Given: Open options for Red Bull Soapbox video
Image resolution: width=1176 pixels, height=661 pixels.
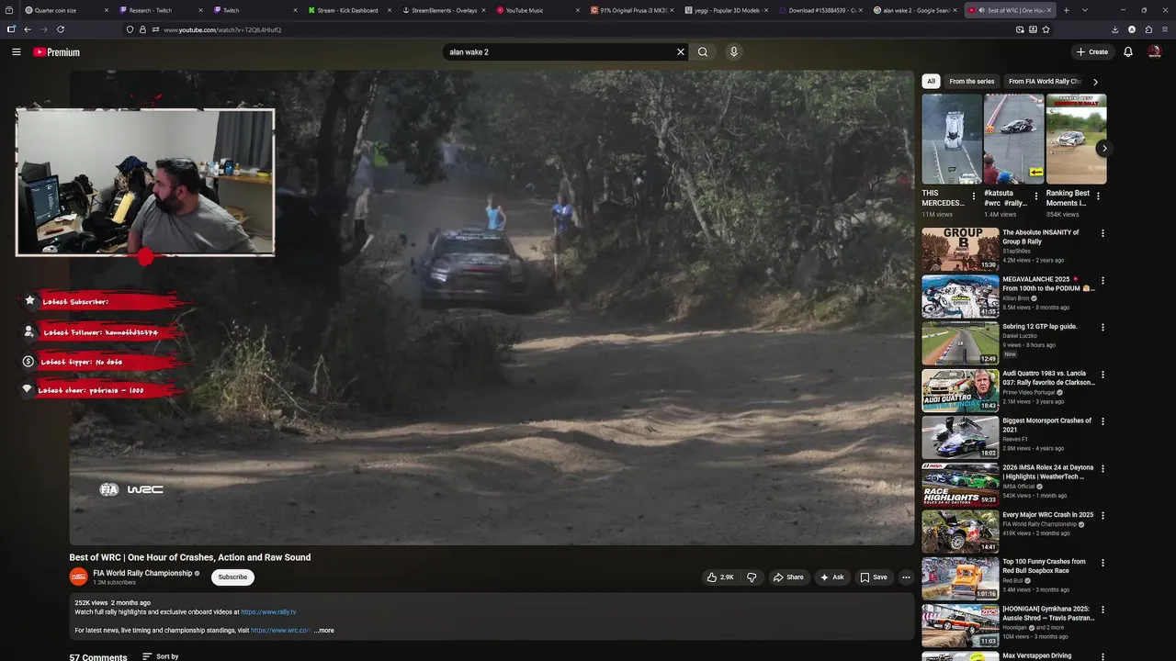Looking at the screenshot, I should click(1102, 563).
